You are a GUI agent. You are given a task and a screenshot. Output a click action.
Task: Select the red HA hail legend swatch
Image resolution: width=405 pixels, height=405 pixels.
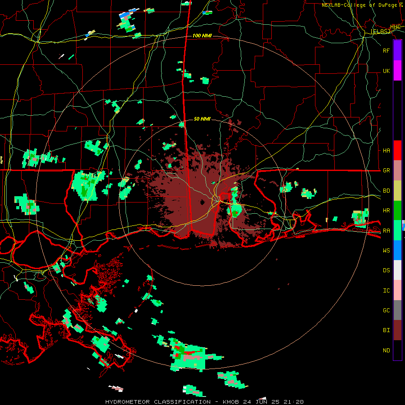pos(397,150)
